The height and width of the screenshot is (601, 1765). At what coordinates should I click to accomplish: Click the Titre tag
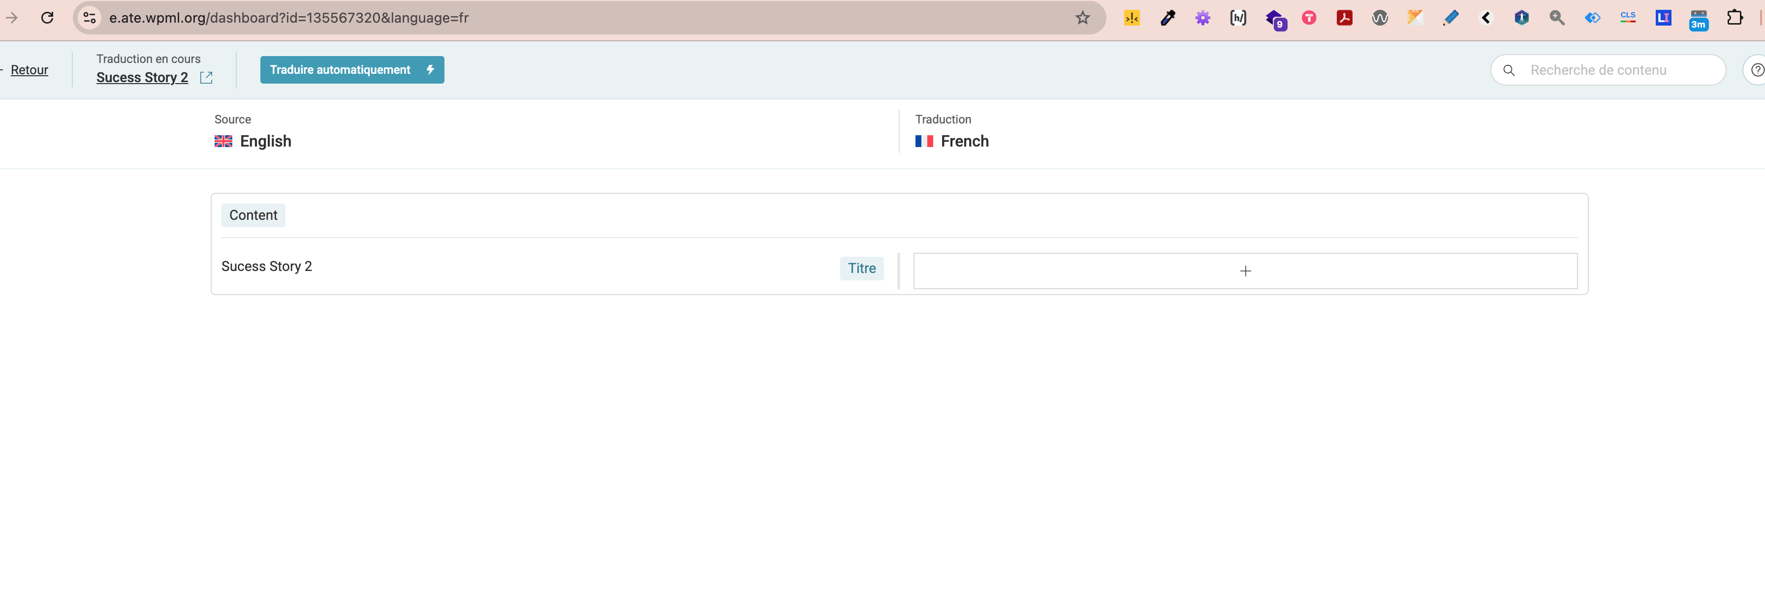click(x=862, y=269)
